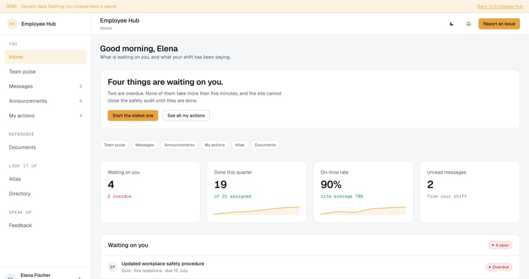Image resolution: width=529 pixels, height=279 pixels.
Task: Start the oldest waiting action
Action: (133, 115)
